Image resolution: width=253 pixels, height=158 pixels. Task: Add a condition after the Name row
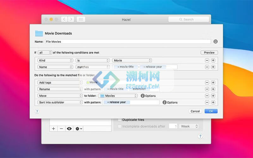pyautogui.click(x=213, y=67)
